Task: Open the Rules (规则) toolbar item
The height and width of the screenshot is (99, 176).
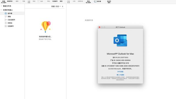Action: point(61,1)
